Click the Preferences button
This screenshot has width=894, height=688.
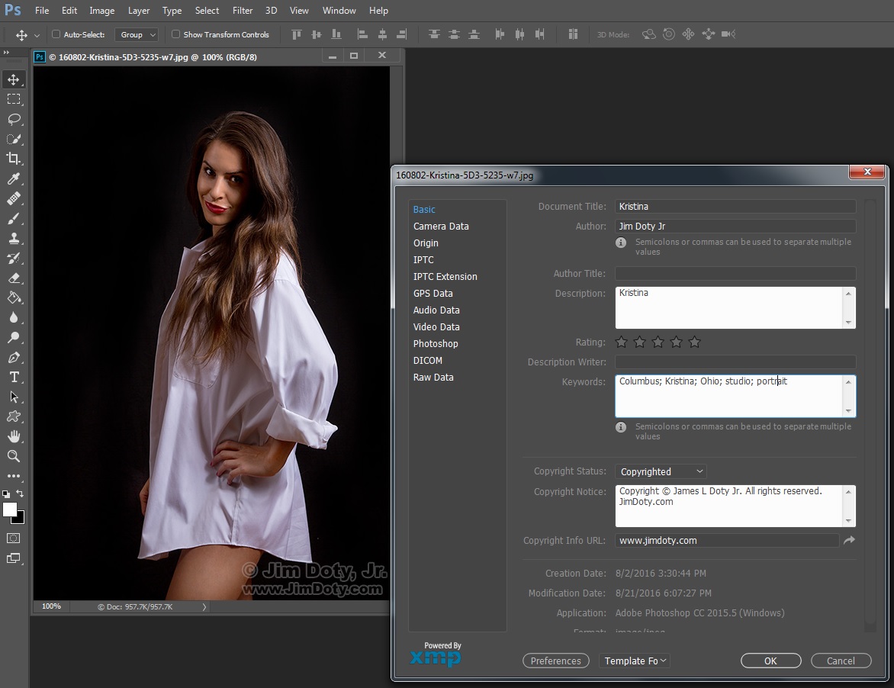click(555, 661)
